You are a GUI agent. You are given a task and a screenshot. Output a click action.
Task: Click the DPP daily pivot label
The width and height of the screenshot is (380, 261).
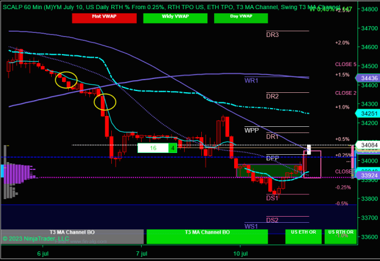click(272, 158)
